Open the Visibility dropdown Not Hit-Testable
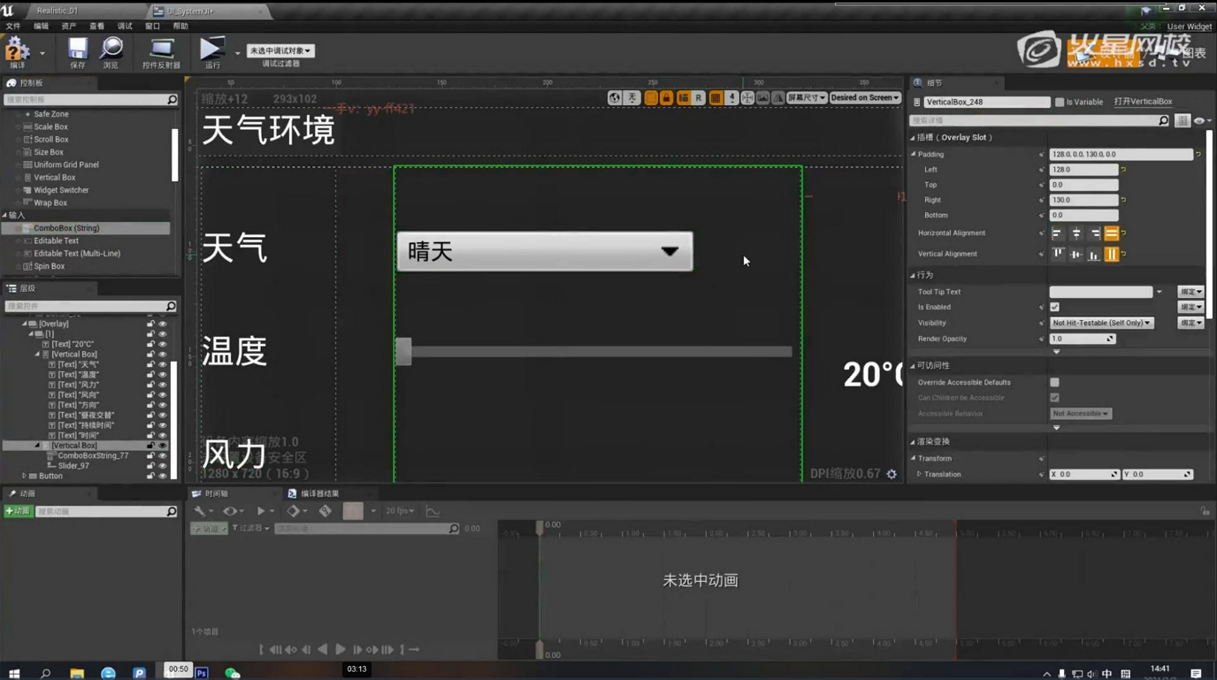This screenshot has width=1217, height=680. click(x=1101, y=323)
